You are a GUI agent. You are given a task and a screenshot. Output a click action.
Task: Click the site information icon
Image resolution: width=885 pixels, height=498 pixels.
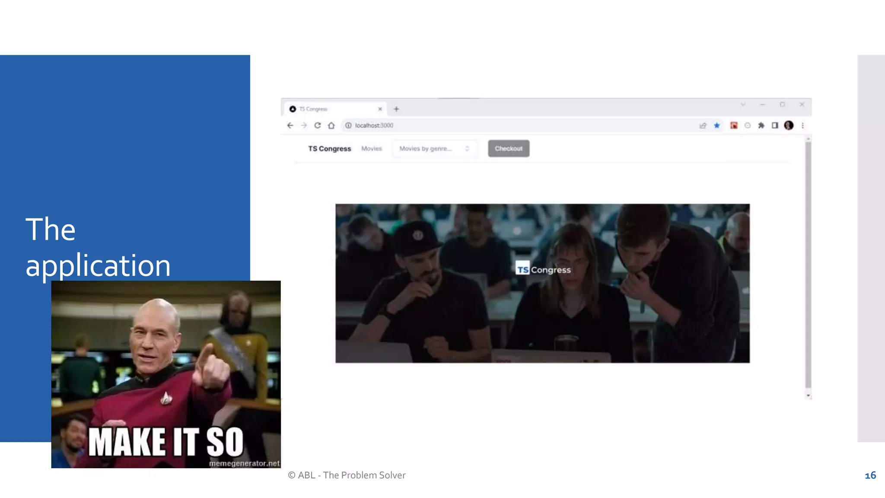pos(348,125)
